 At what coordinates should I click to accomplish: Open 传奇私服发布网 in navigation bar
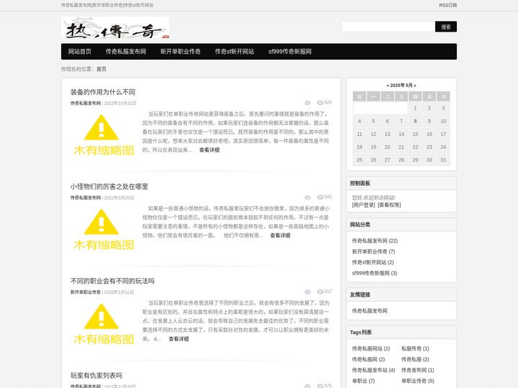[125, 52]
